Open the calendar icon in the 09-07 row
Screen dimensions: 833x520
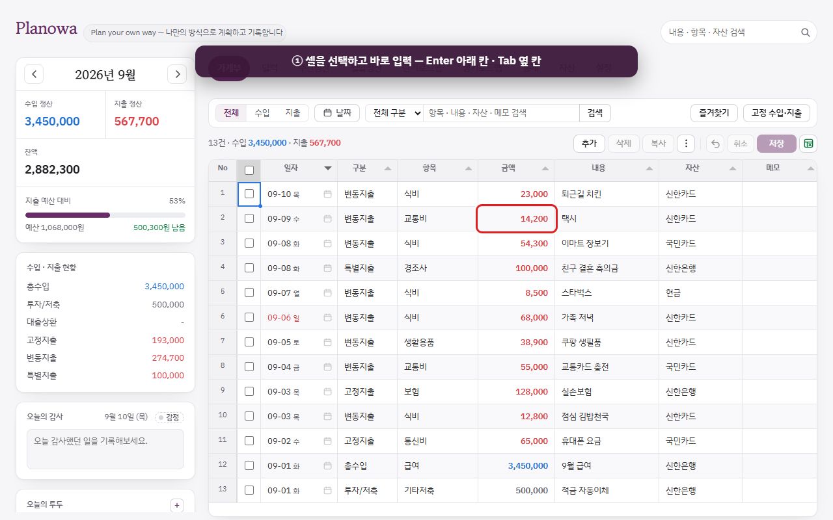(327, 292)
